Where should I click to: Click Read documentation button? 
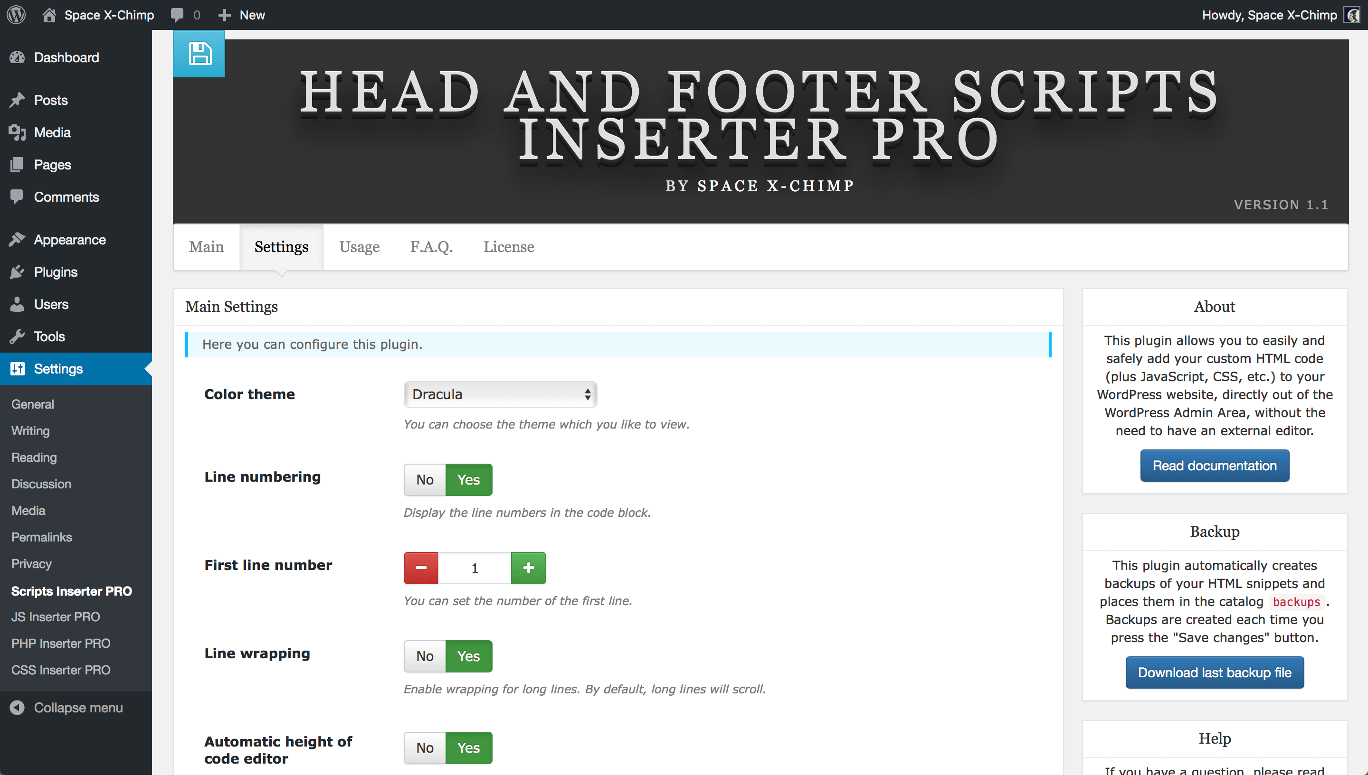[x=1213, y=466]
